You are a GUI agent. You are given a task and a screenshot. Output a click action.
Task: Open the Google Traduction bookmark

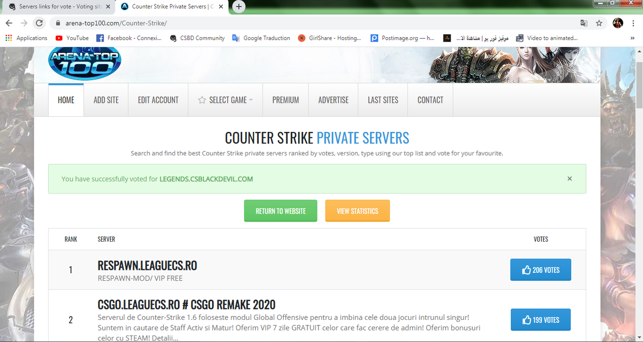261,38
